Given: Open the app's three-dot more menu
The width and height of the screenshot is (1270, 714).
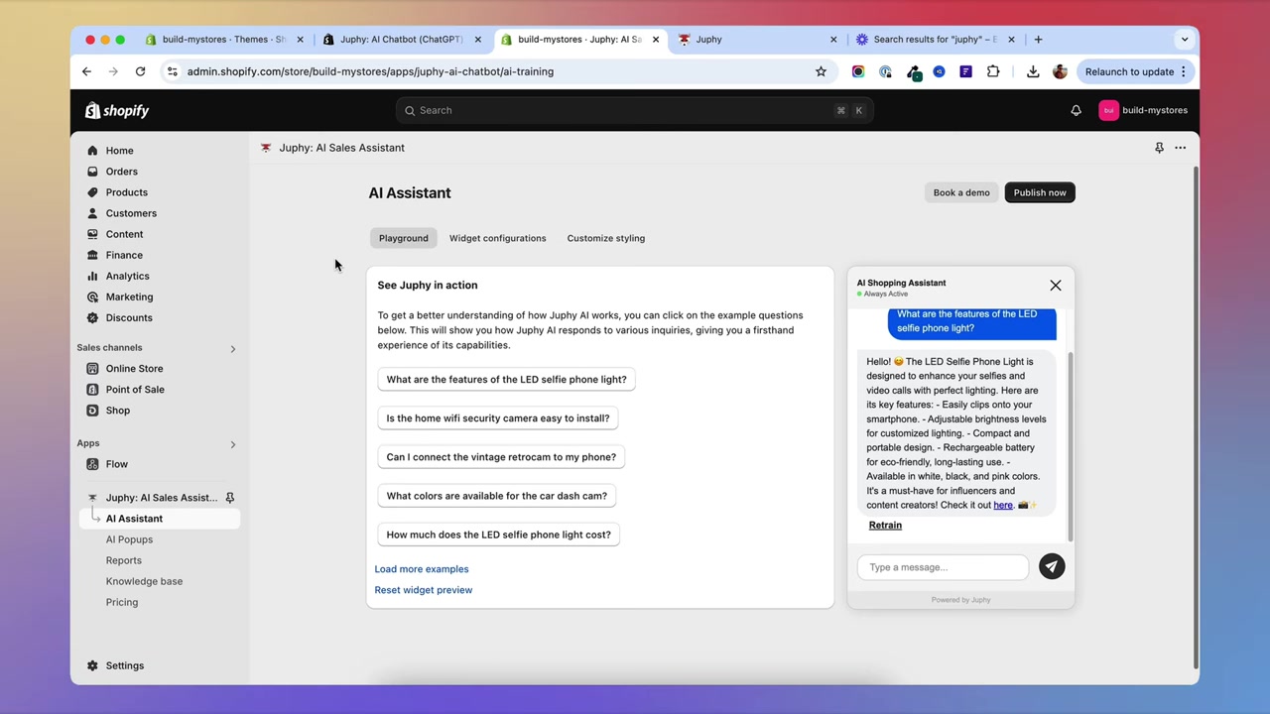Looking at the screenshot, I should [1180, 148].
